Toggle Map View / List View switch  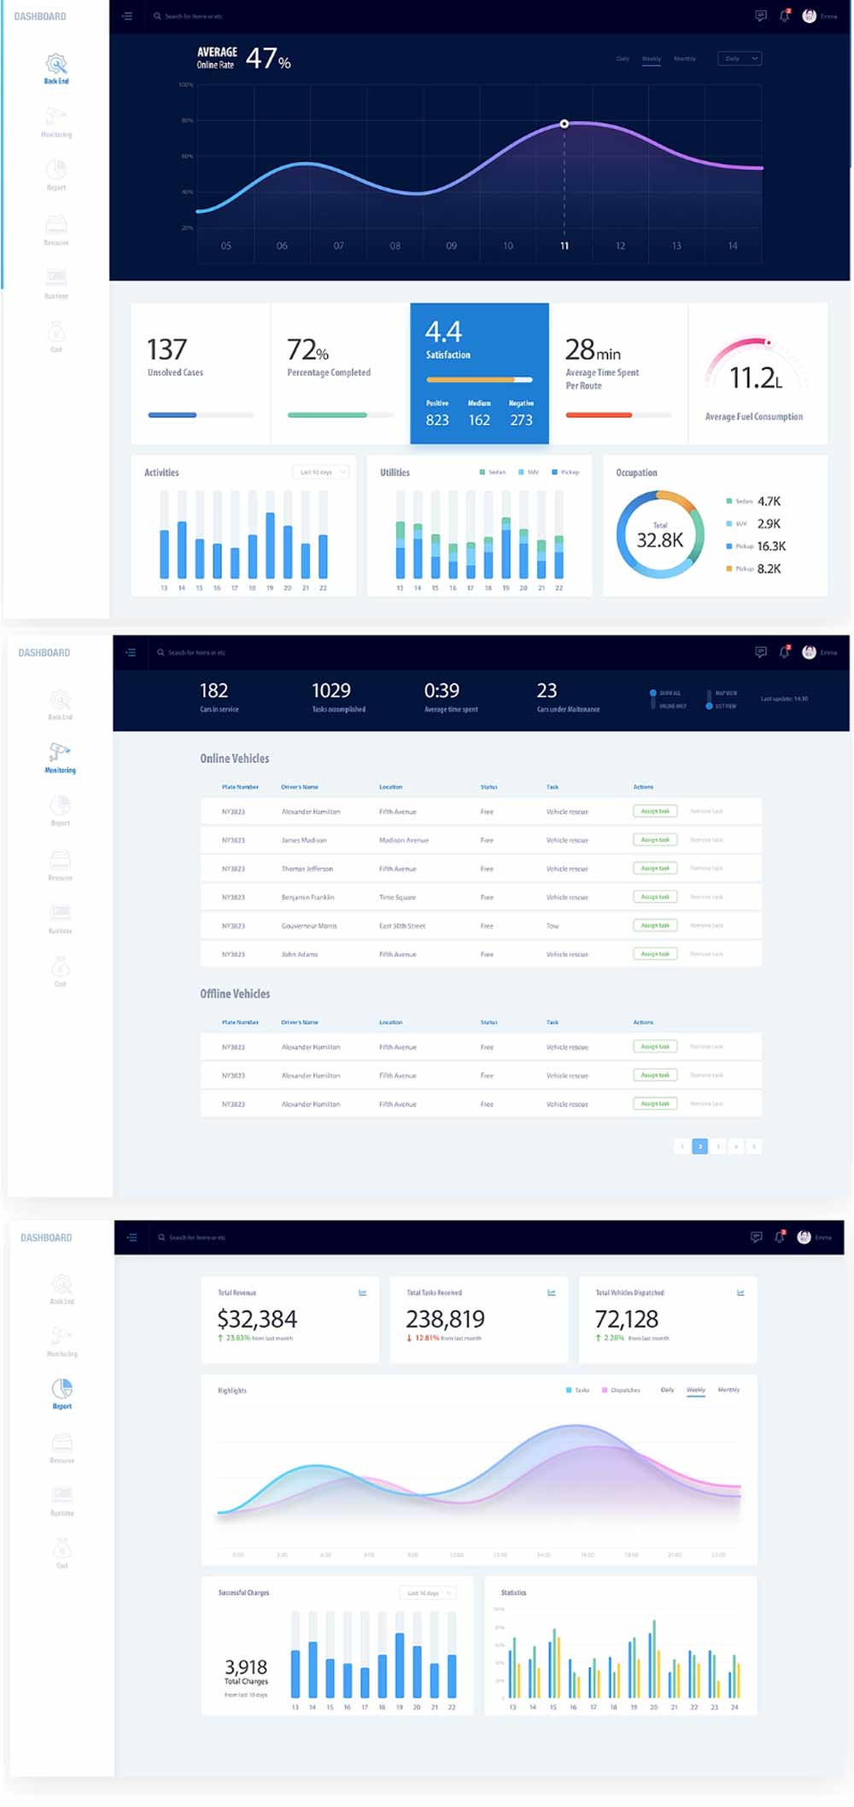tap(709, 698)
